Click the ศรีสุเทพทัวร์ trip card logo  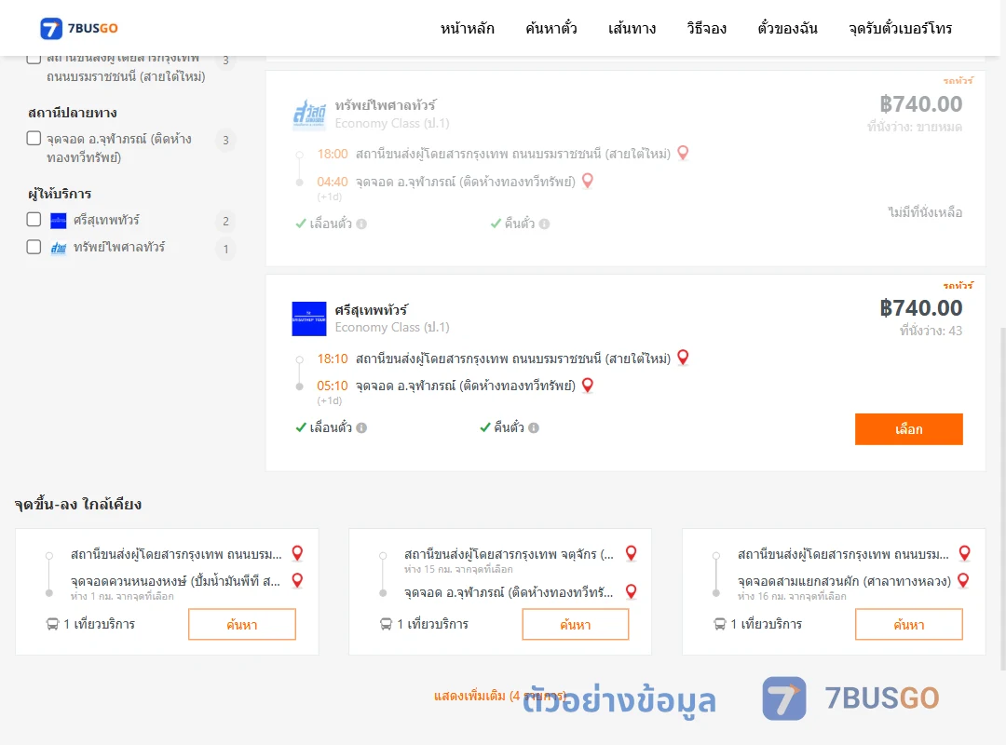point(309,318)
